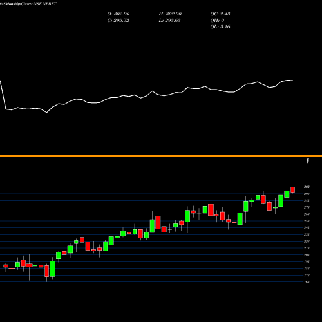Click the lowest 163 price axis label

click(307, 282)
